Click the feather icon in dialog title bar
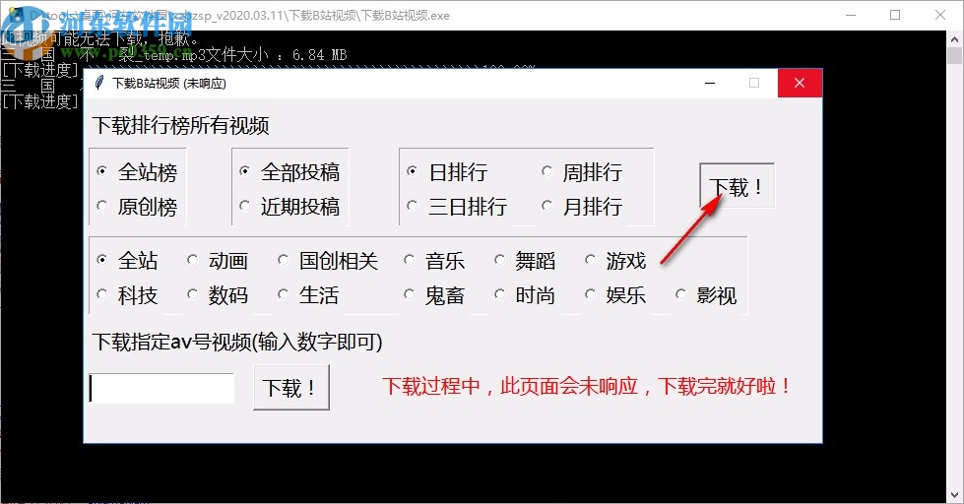The height and width of the screenshot is (504, 964). pyautogui.click(x=98, y=83)
